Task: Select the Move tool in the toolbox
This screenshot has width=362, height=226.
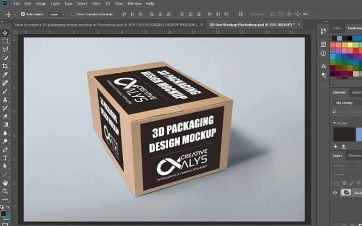Action: pyautogui.click(x=5, y=33)
